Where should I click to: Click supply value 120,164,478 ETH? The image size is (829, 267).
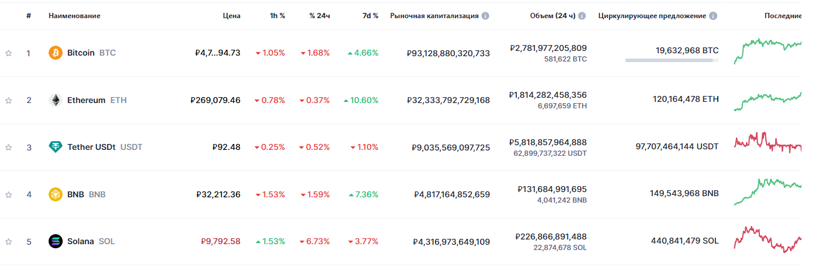(x=686, y=100)
